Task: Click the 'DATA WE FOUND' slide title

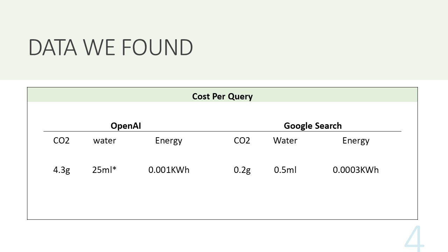Action: pyautogui.click(x=111, y=47)
